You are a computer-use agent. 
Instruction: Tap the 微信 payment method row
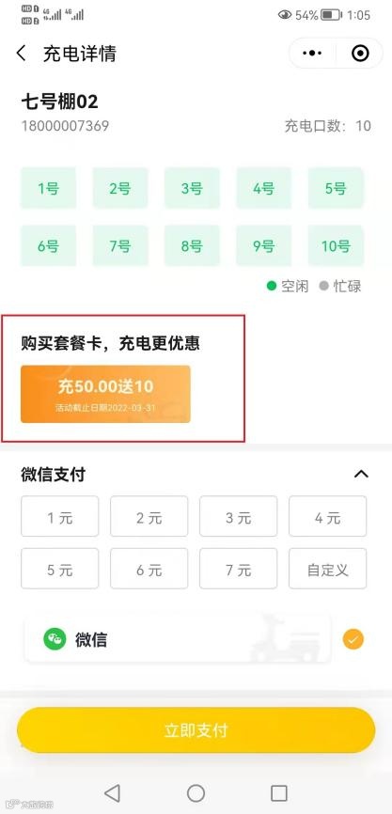click(x=177, y=639)
